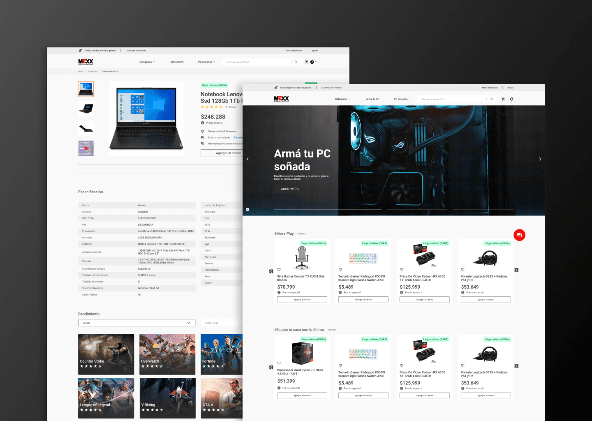Favorite the Radeon RX 6700 in Mexx Play row
The width and height of the screenshot is (592, 421).
(x=401, y=269)
